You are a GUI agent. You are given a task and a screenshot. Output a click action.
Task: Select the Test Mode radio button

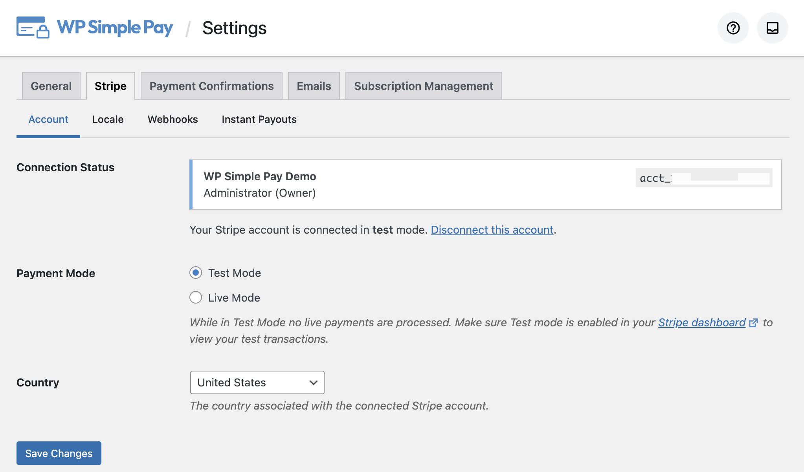pyautogui.click(x=196, y=273)
